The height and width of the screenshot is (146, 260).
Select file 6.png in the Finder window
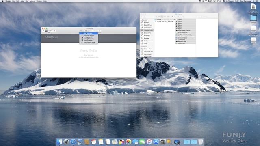pos(186,29)
